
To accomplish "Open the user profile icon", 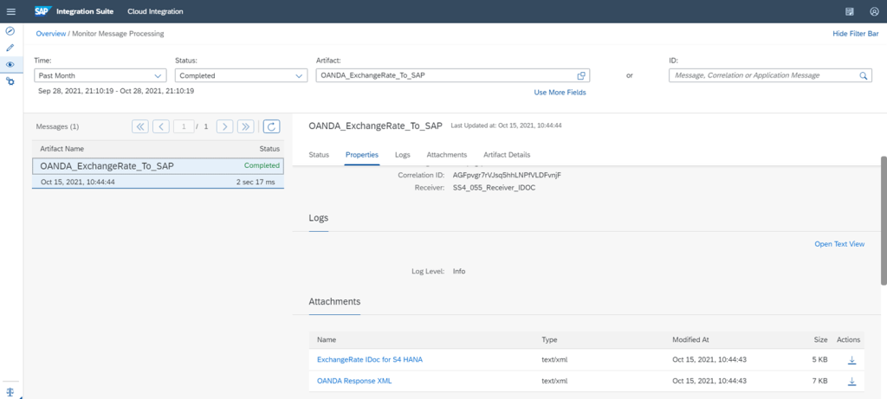I will point(874,11).
